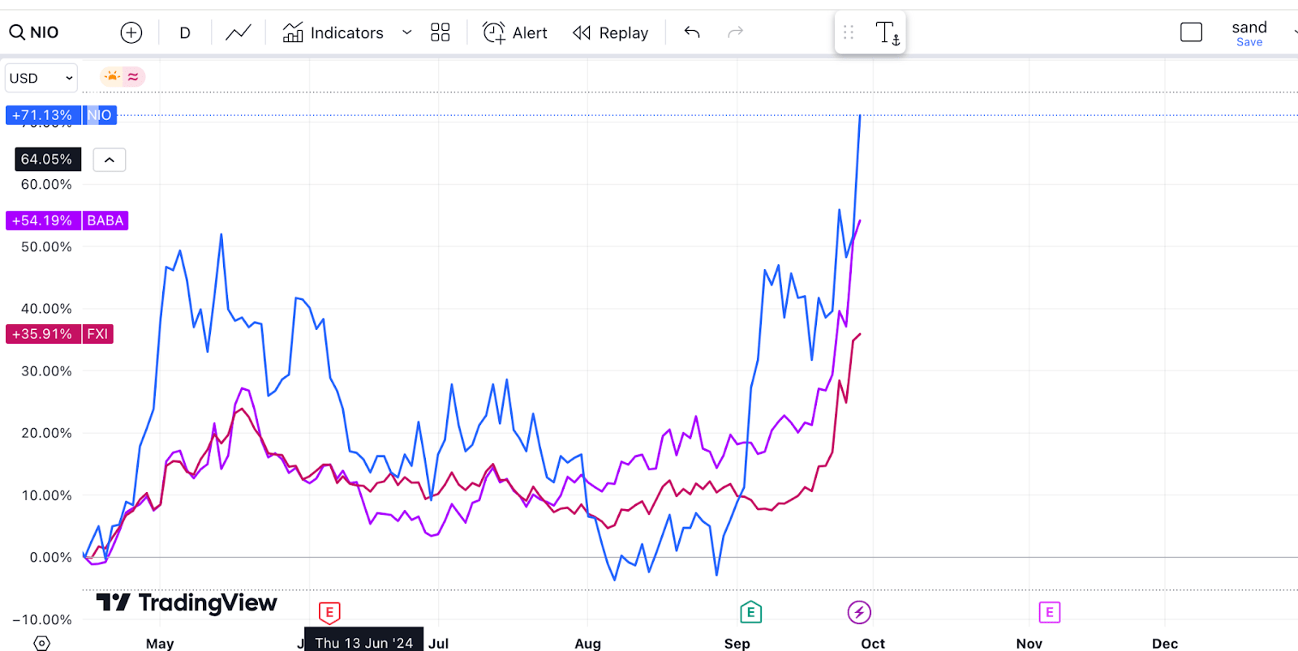Save the sand chart layout
This screenshot has height=651, width=1298.
click(x=1249, y=42)
